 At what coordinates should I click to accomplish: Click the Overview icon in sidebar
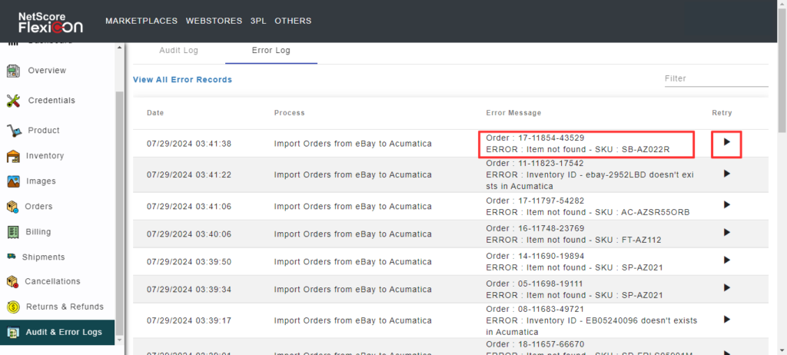13,71
